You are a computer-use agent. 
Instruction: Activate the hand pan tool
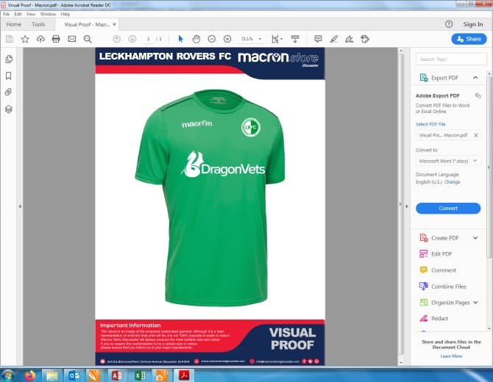[x=196, y=39]
